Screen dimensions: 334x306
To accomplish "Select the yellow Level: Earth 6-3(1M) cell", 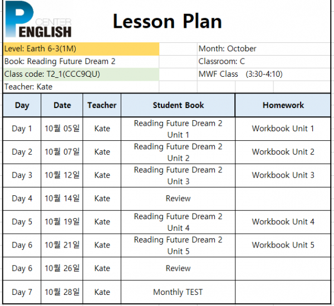I will pos(81,49).
